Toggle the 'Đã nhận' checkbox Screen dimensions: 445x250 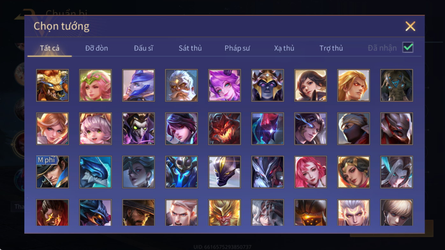408,47
